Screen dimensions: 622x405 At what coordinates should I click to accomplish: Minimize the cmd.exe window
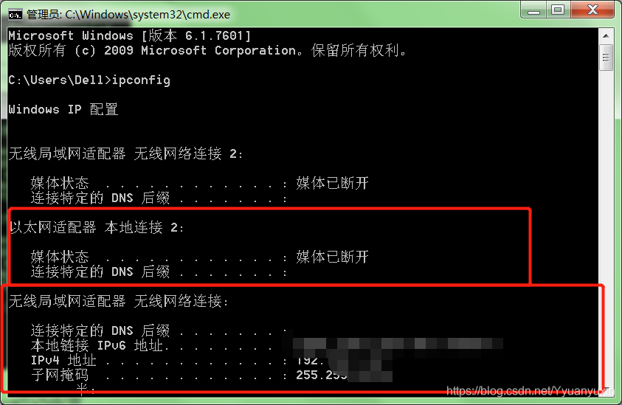pyautogui.click(x=533, y=10)
